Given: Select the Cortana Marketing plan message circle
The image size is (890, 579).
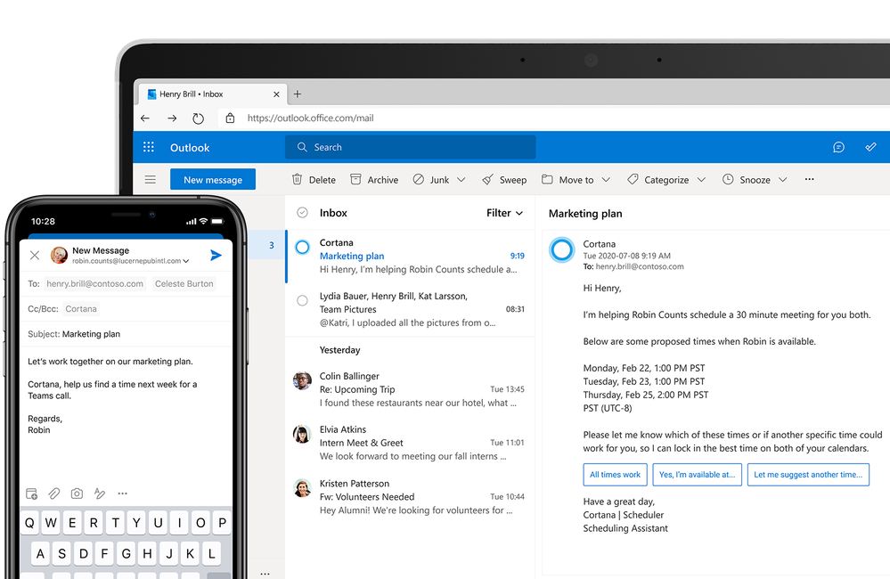Looking at the screenshot, I should tap(303, 247).
